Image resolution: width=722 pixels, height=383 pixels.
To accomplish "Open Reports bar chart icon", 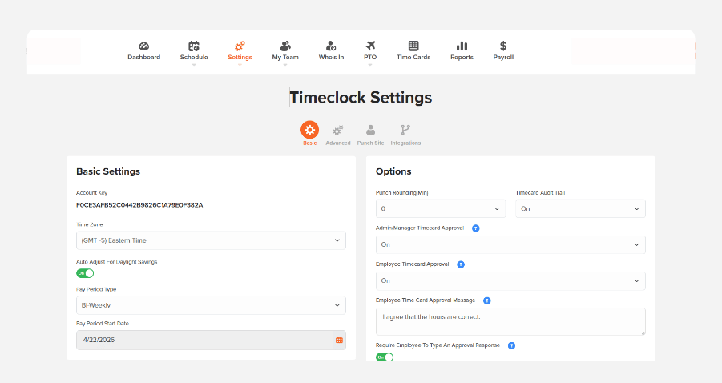I will (x=462, y=46).
